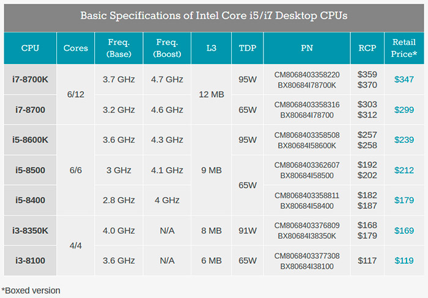The image size is (428, 298).
Task: Click the i3-8100 CPU cell
Action: click(30, 260)
